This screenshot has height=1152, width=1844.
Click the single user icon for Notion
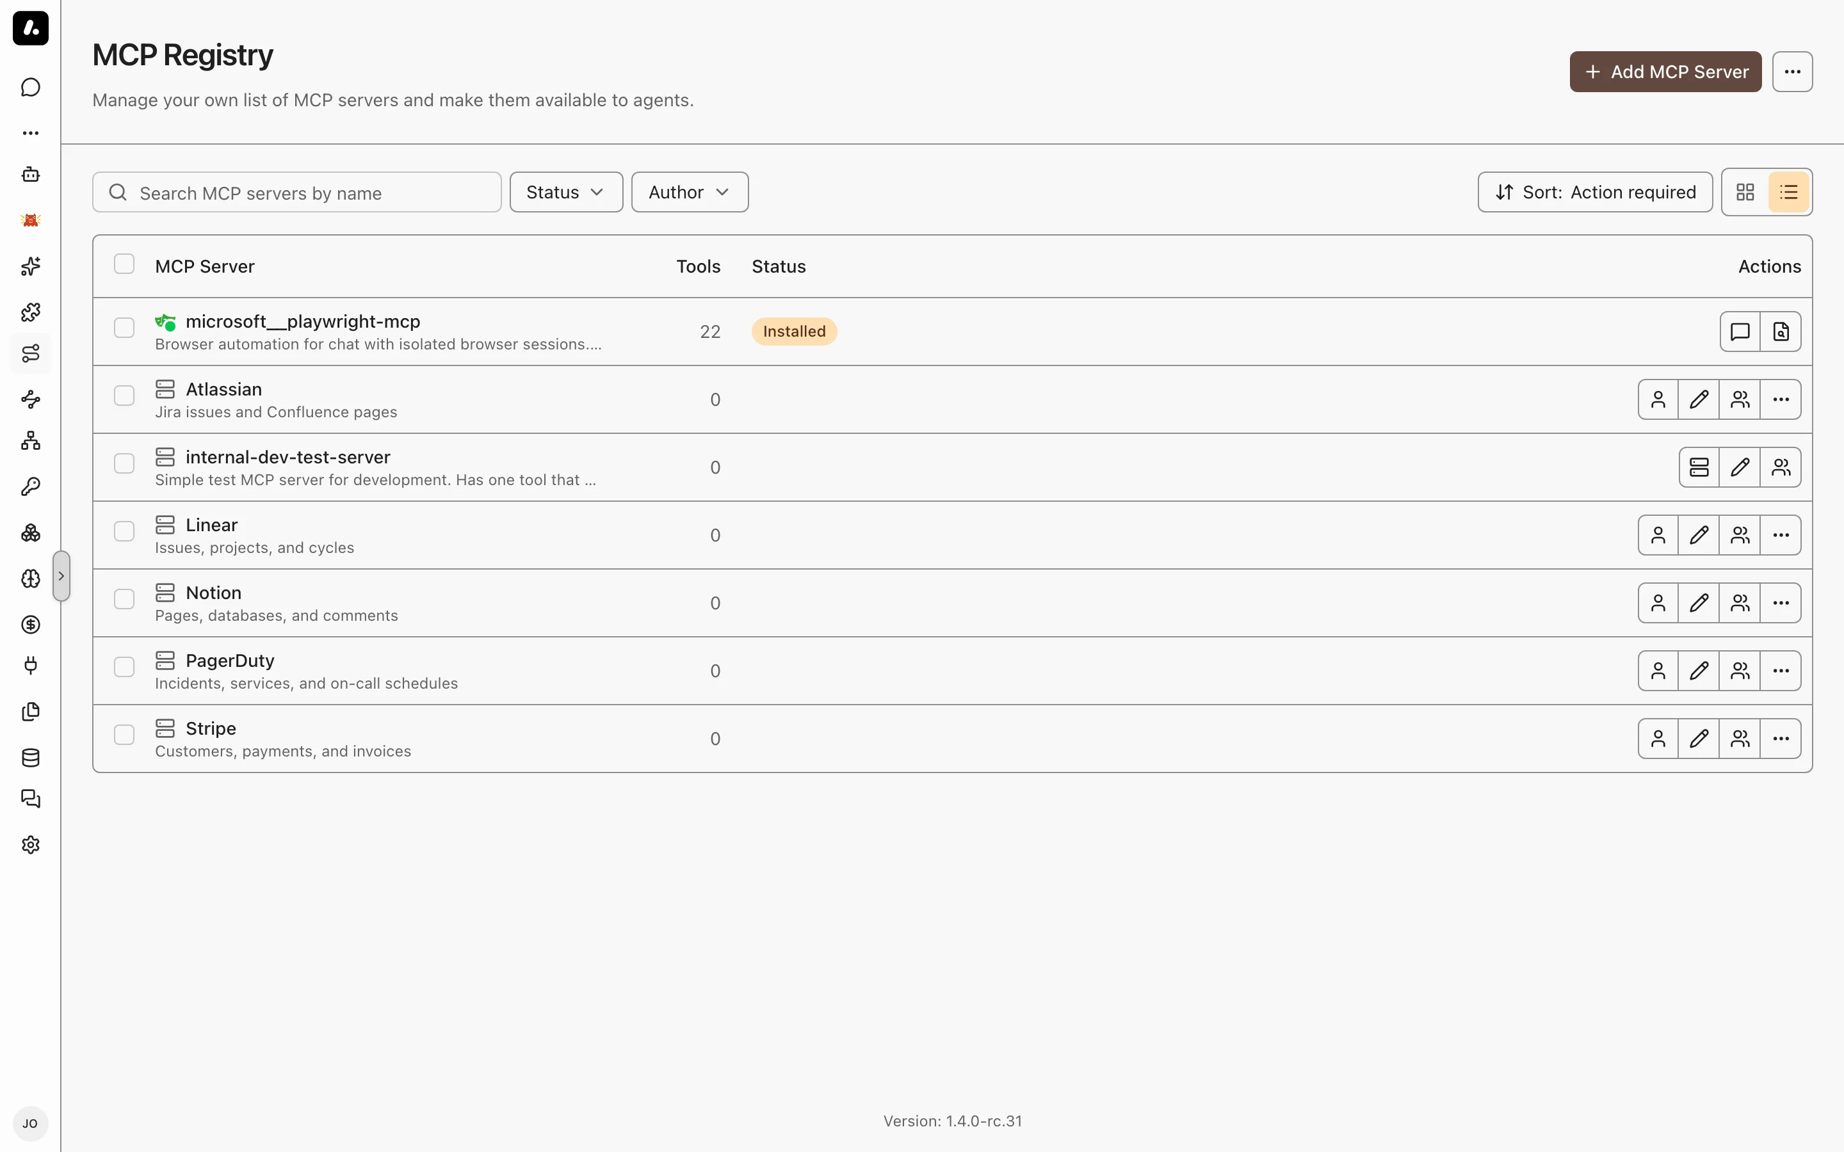click(x=1658, y=603)
